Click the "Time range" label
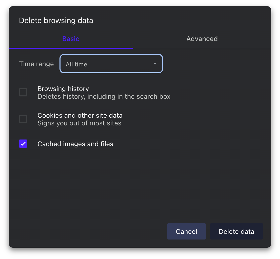The width and height of the screenshot is (280, 259). (36, 64)
